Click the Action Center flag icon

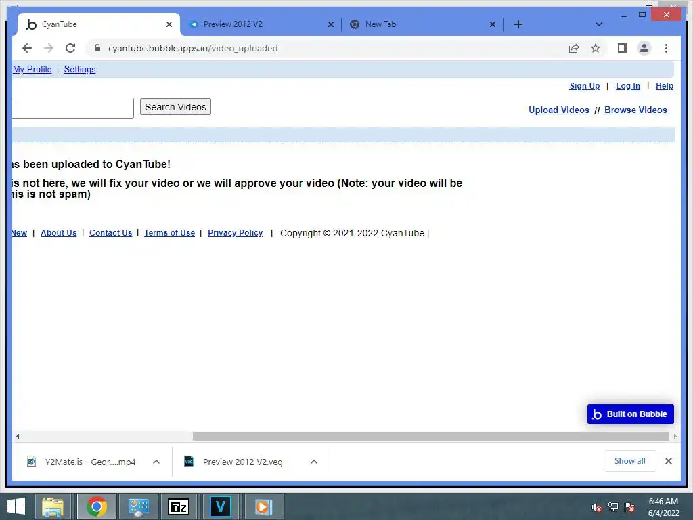629,507
